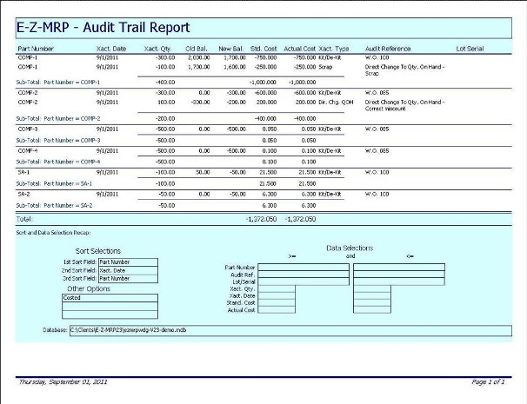Click the Actual Cost <= selection box

pyautogui.click(x=372, y=309)
